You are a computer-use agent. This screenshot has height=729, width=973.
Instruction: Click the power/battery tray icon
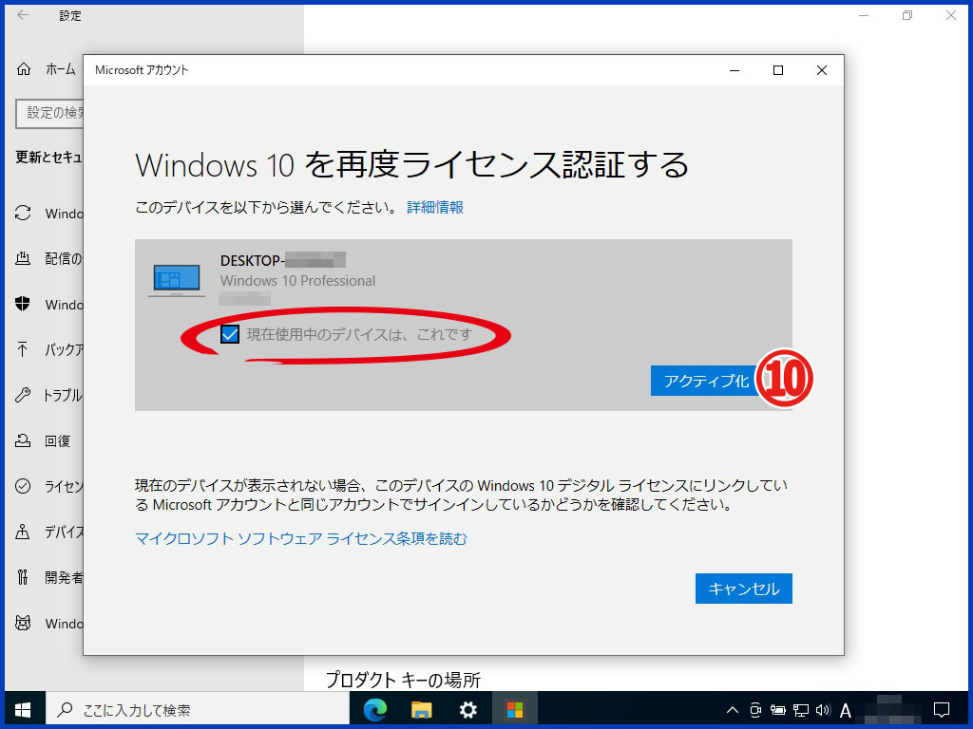pyautogui.click(x=777, y=710)
